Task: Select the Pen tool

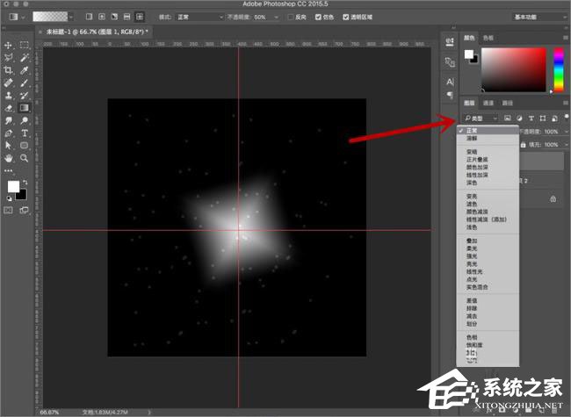Action: point(8,133)
